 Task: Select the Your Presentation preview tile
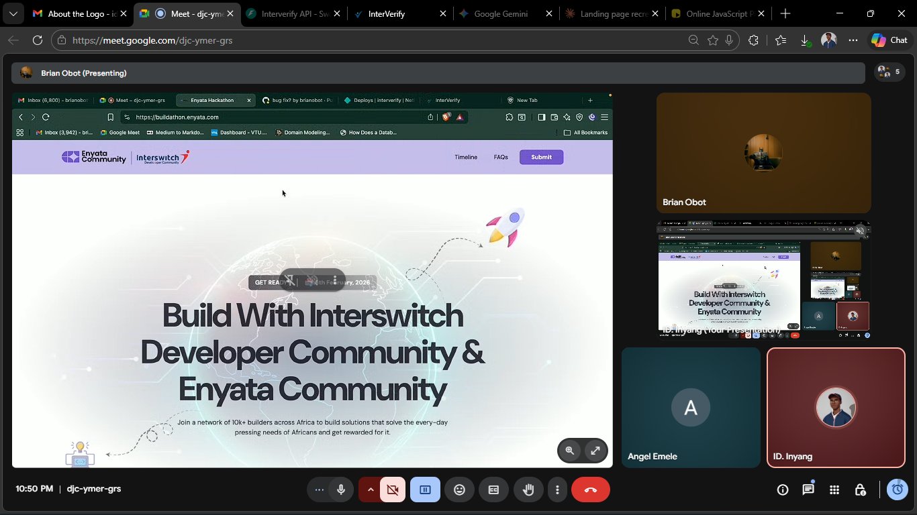click(763, 280)
